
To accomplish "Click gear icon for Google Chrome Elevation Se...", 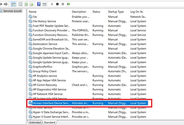I will 30,48.
